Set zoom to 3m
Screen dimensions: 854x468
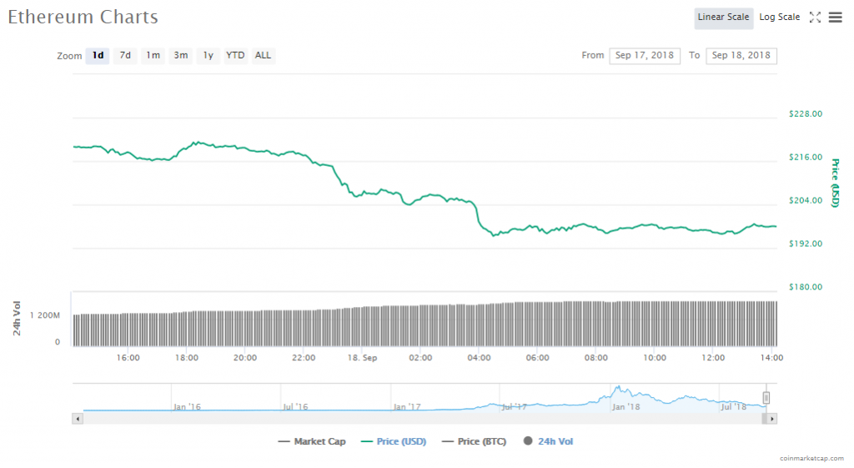[x=180, y=56]
